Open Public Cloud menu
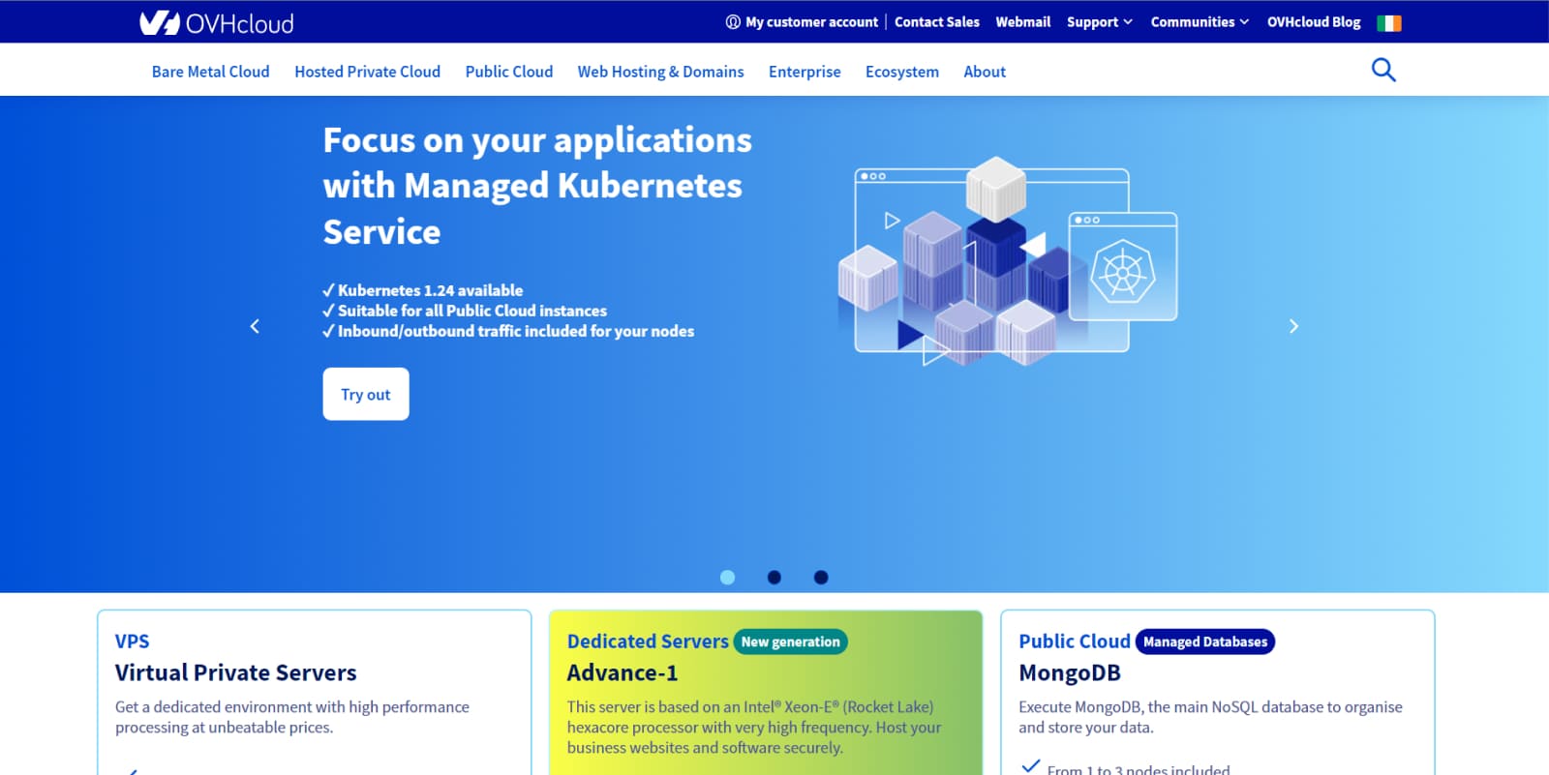 click(509, 72)
